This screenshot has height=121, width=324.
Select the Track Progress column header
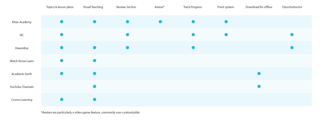tap(192, 7)
